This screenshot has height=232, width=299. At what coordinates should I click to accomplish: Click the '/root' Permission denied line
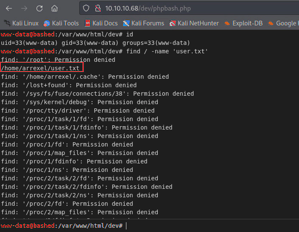point(58,60)
